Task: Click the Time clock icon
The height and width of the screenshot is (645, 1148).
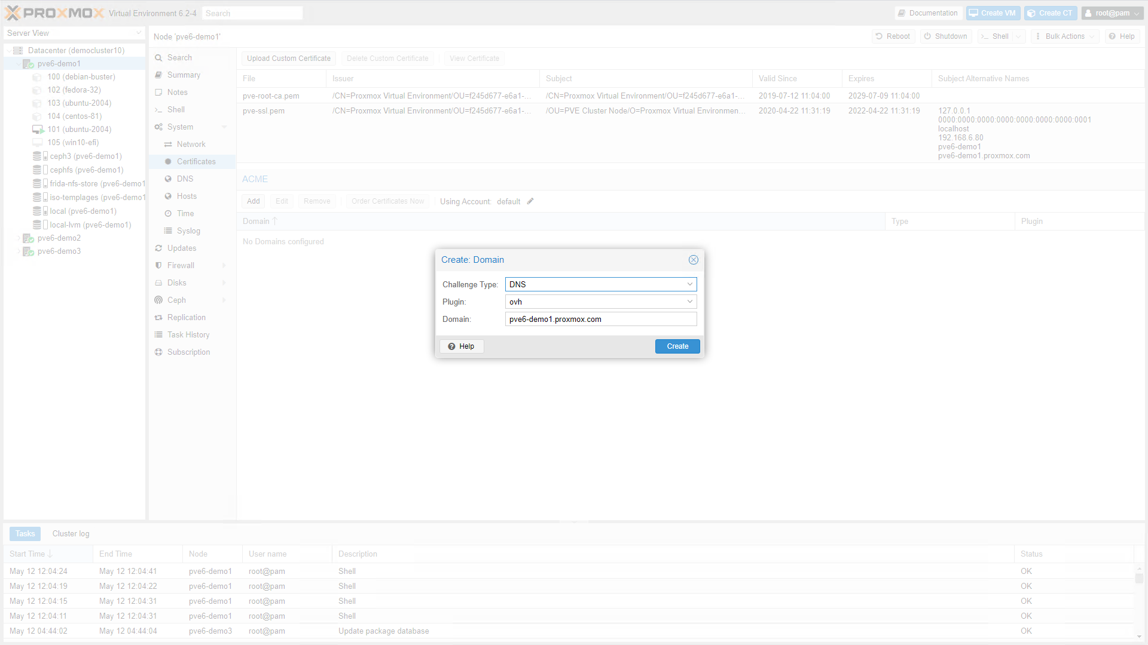Action: pyautogui.click(x=168, y=214)
